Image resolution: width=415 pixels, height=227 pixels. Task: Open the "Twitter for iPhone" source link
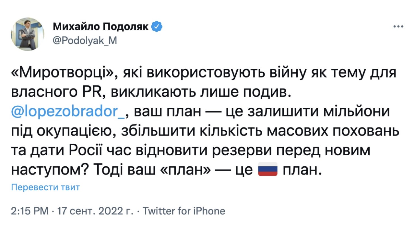click(184, 211)
